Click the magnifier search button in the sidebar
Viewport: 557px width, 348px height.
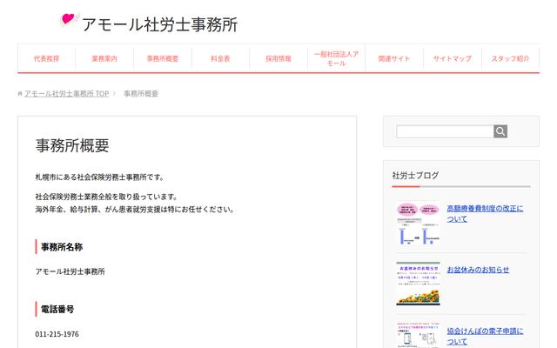pos(500,131)
